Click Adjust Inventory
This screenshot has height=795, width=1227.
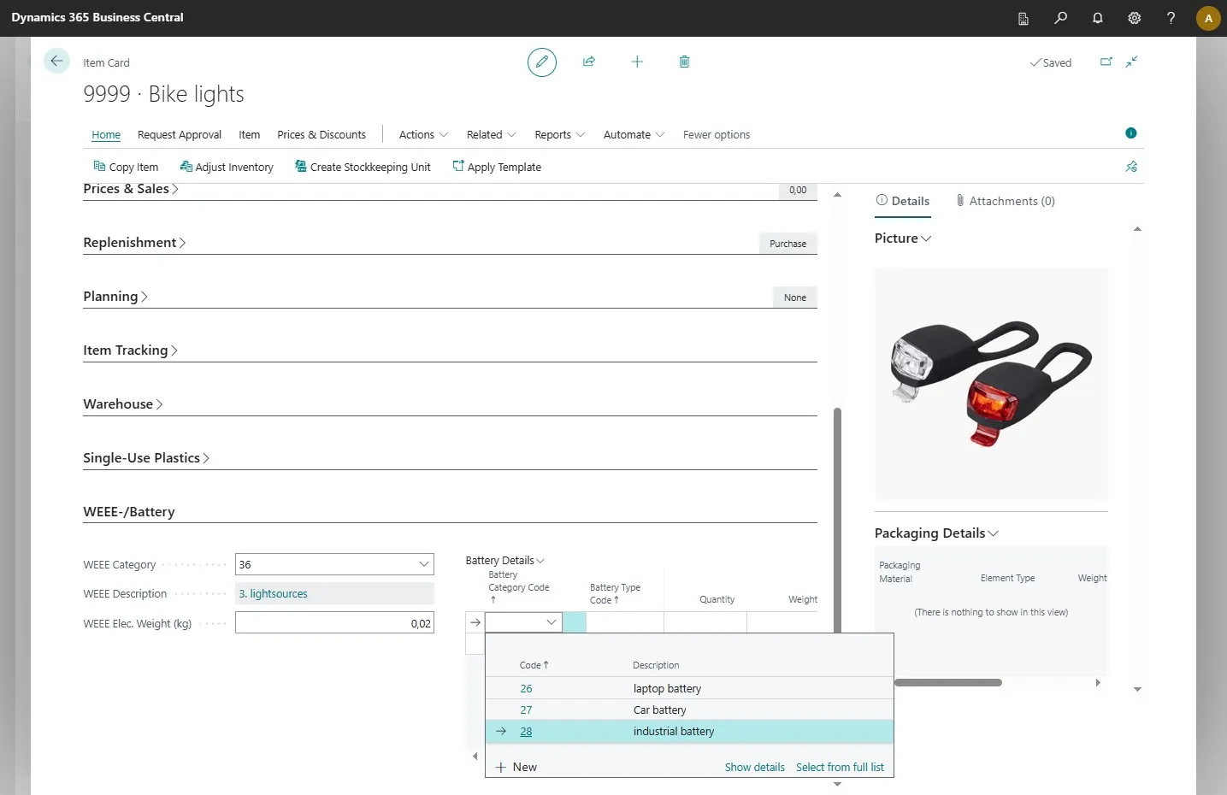(x=227, y=167)
